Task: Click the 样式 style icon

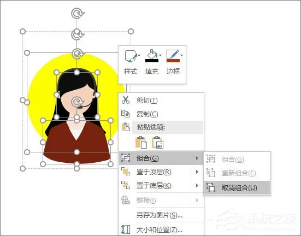Action: tap(131, 56)
